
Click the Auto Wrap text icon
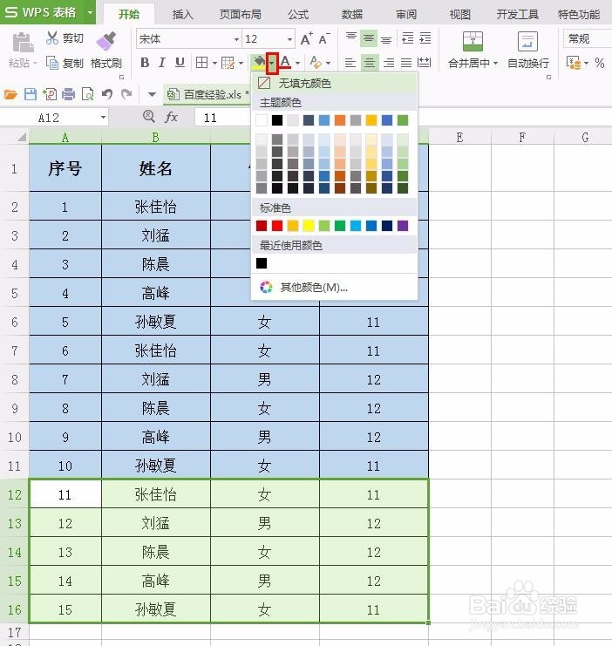pyautogui.click(x=527, y=42)
